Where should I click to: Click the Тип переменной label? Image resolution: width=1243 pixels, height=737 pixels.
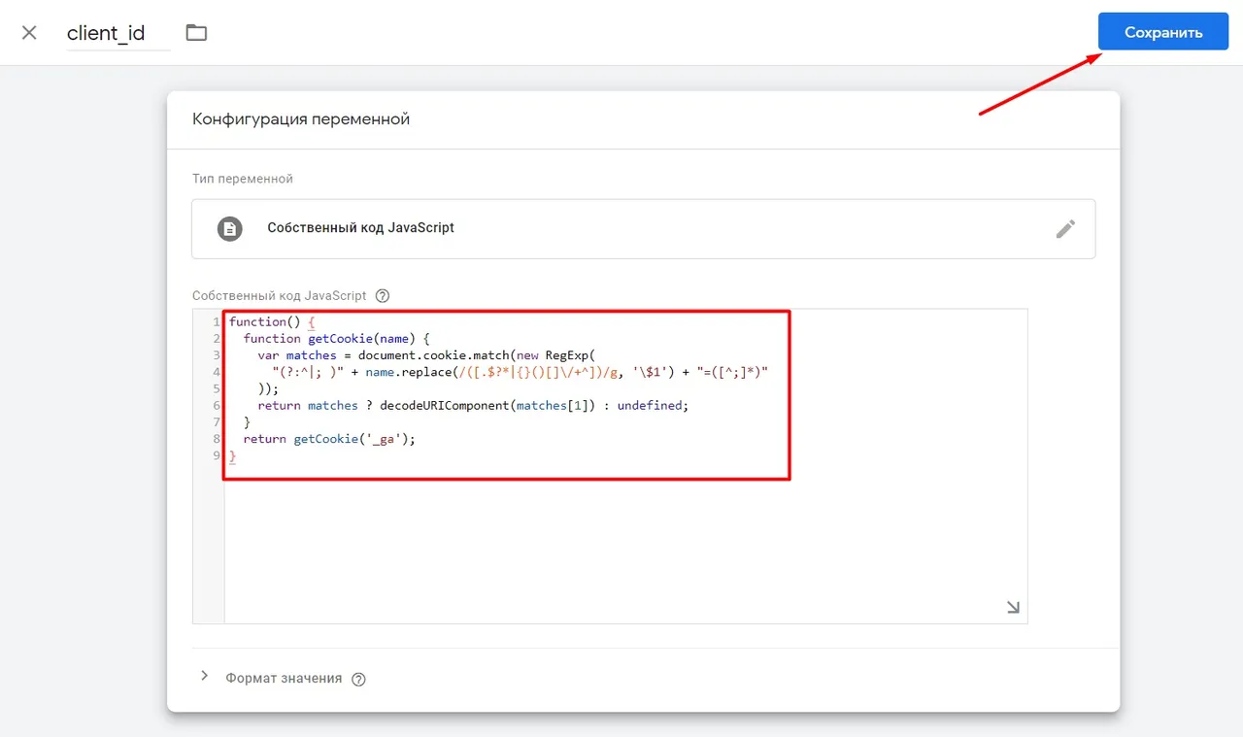(x=243, y=179)
